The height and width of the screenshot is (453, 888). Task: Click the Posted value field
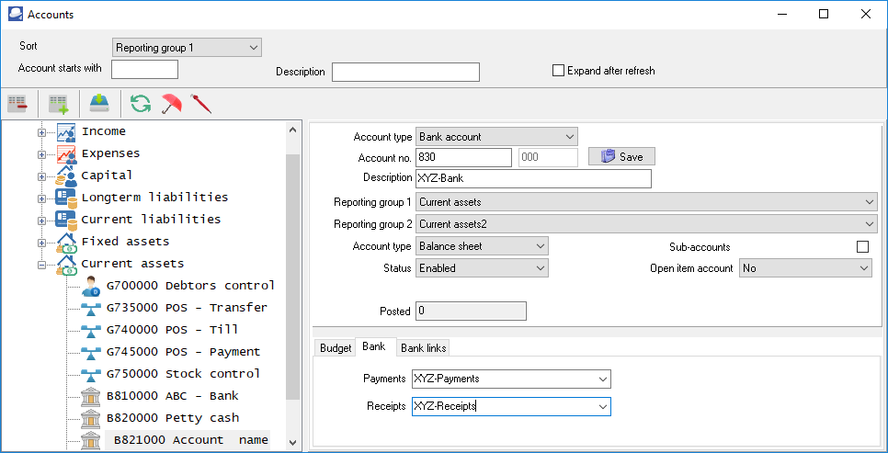pyautogui.click(x=472, y=311)
